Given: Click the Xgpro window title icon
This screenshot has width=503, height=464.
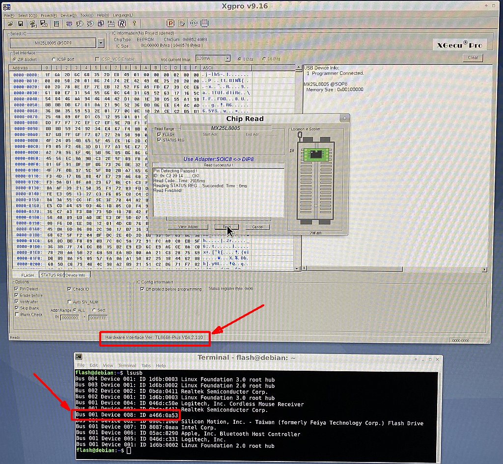Looking at the screenshot, I should [6, 6].
